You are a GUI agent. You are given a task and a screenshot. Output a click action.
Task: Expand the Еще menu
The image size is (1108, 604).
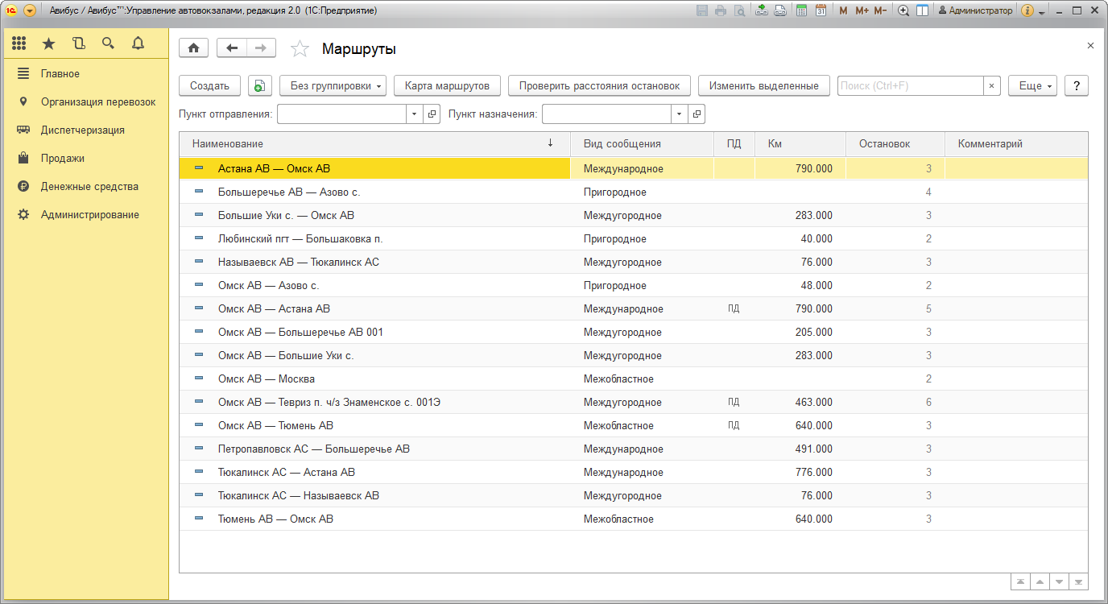(1032, 86)
